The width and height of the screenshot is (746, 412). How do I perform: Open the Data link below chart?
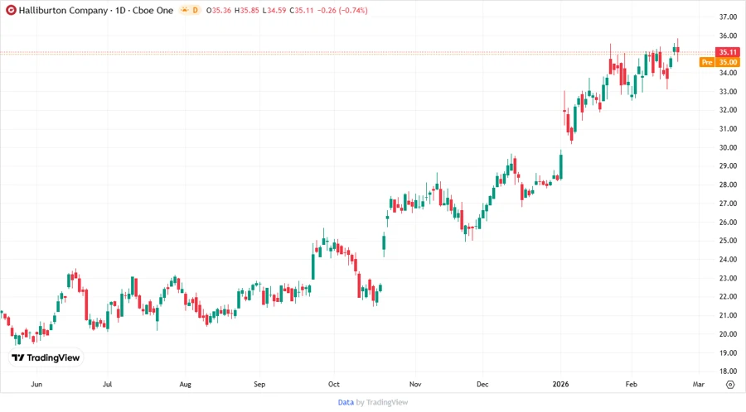(x=346, y=402)
